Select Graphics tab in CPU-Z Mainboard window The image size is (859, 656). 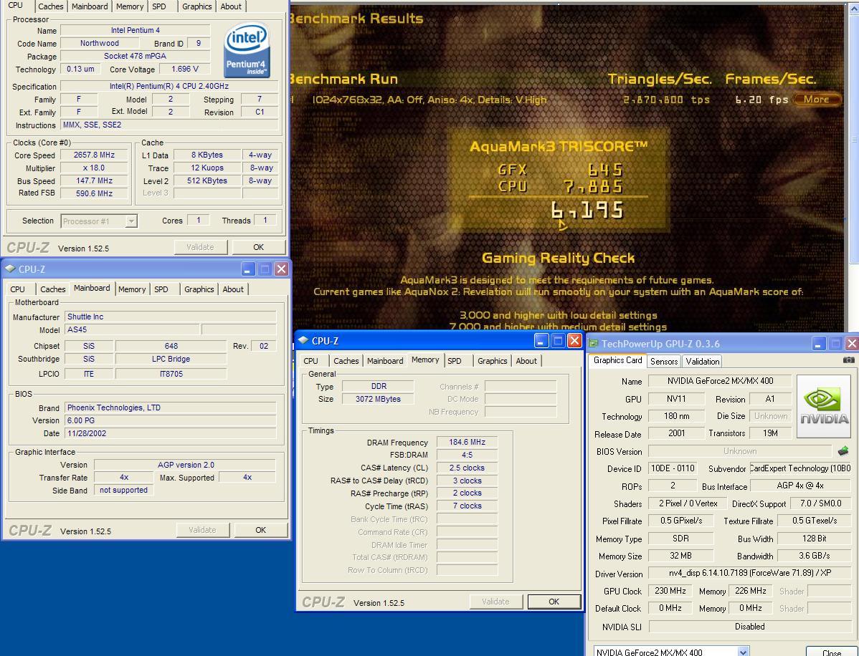pyautogui.click(x=199, y=289)
